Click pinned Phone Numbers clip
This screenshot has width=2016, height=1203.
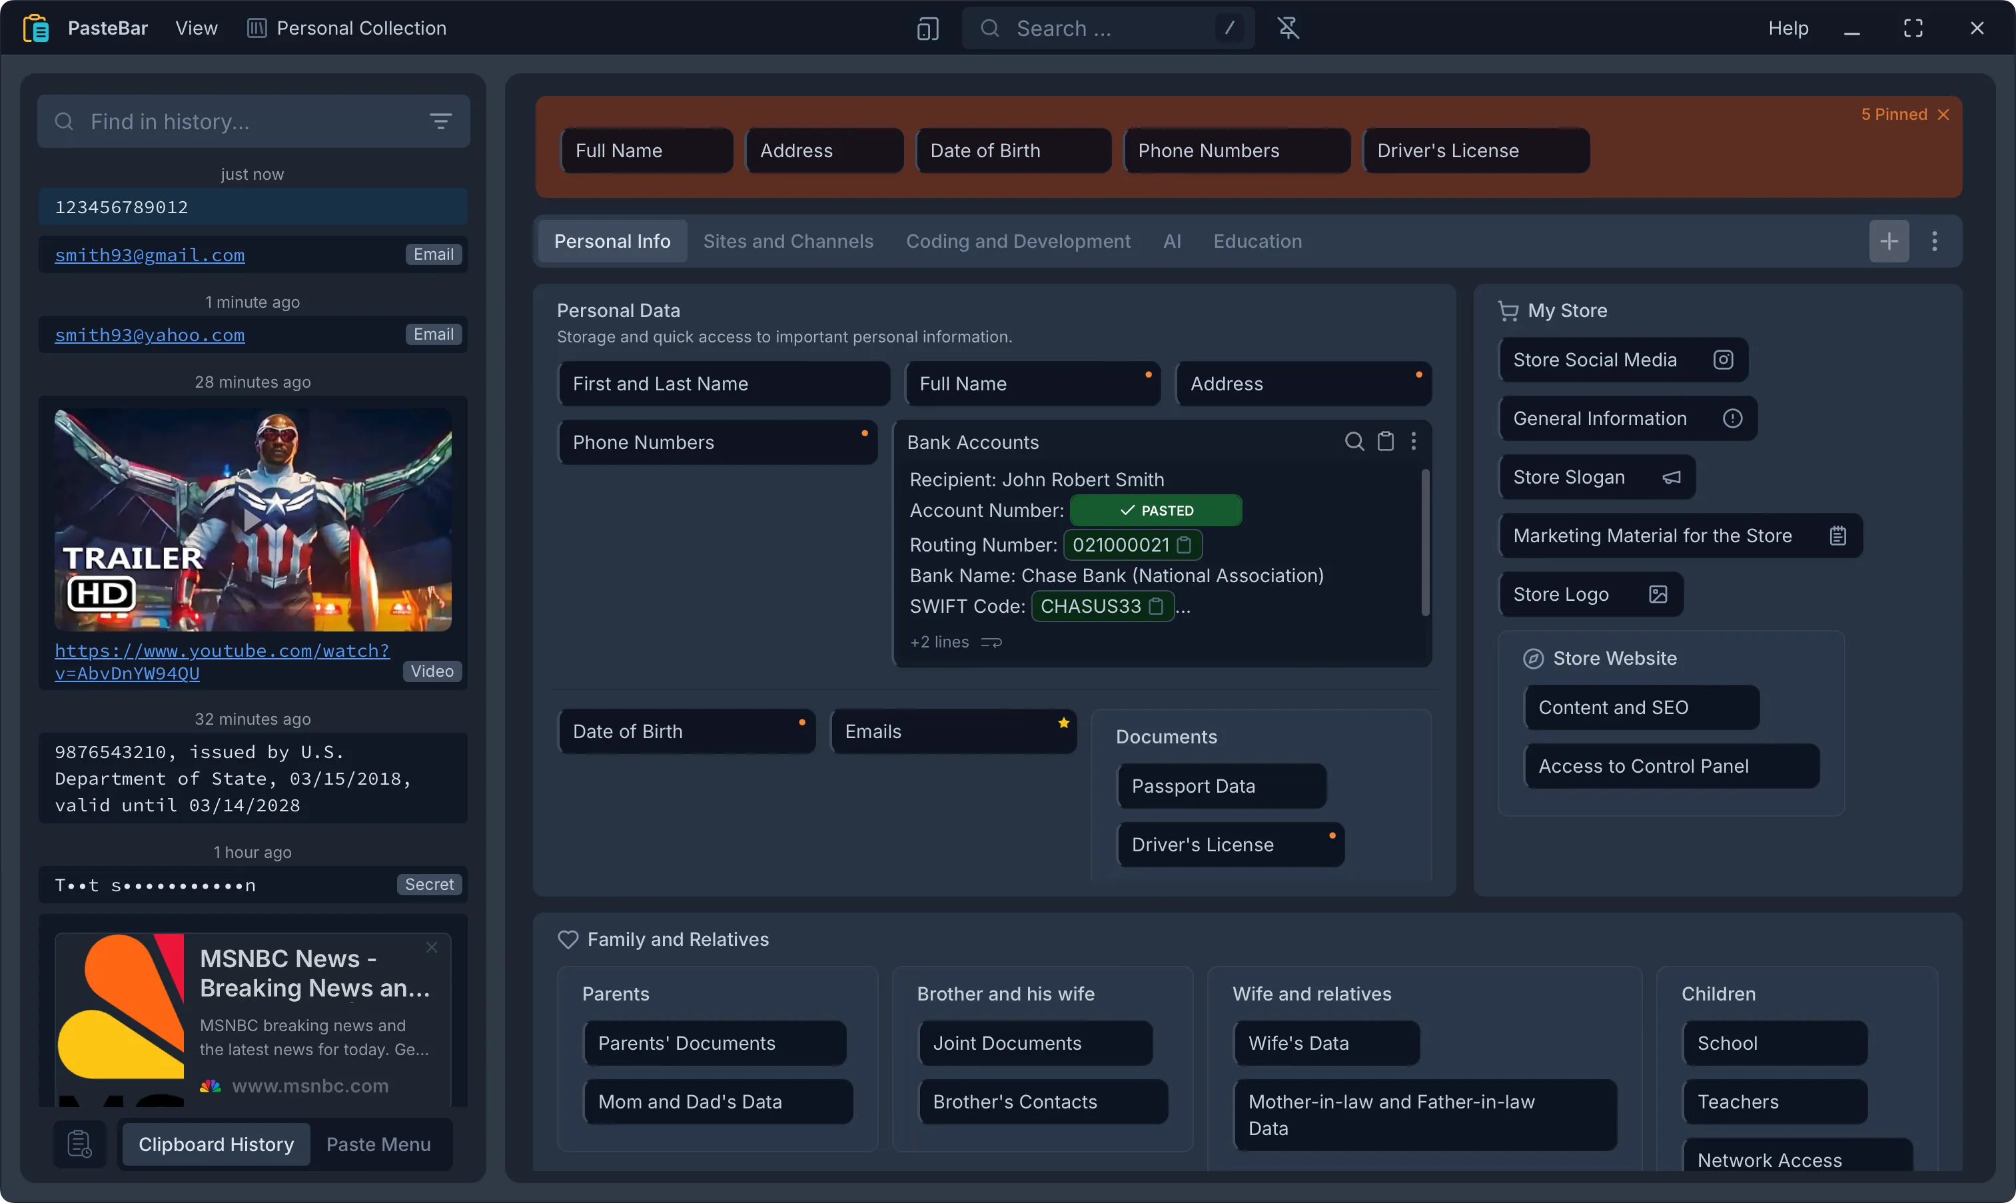click(x=1237, y=151)
